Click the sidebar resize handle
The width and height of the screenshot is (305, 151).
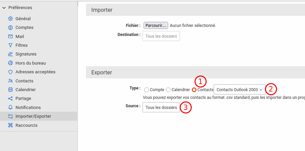pyautogui.click(x=78, y=4)
